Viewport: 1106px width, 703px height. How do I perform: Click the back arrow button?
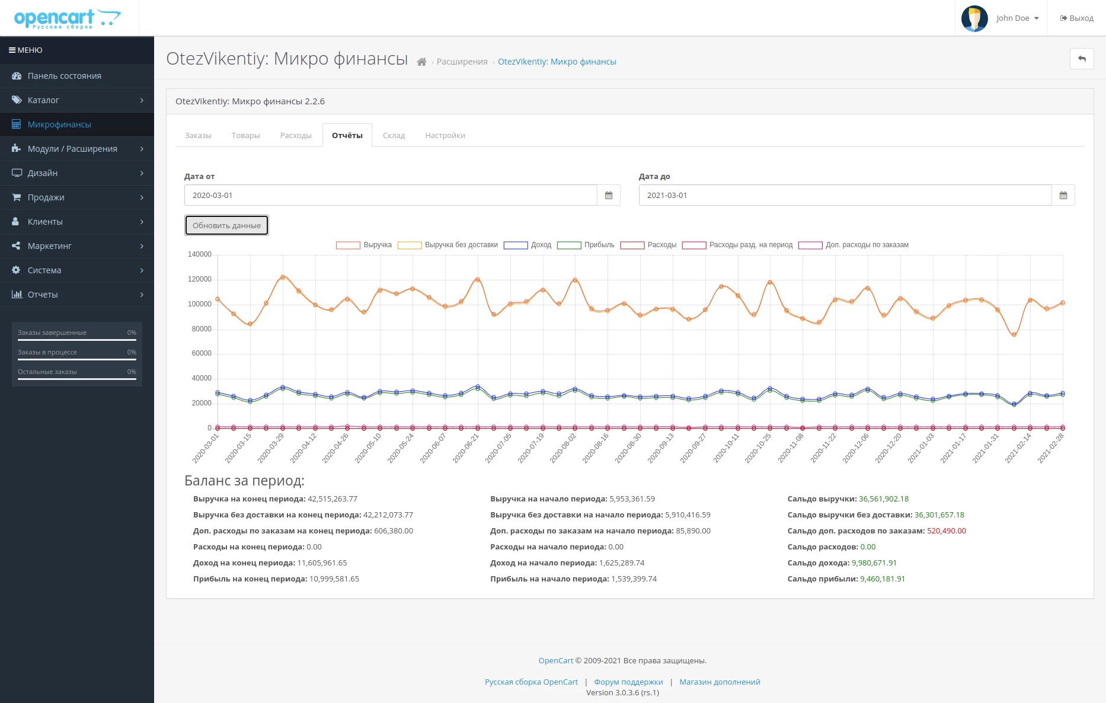pos(1082,59)
